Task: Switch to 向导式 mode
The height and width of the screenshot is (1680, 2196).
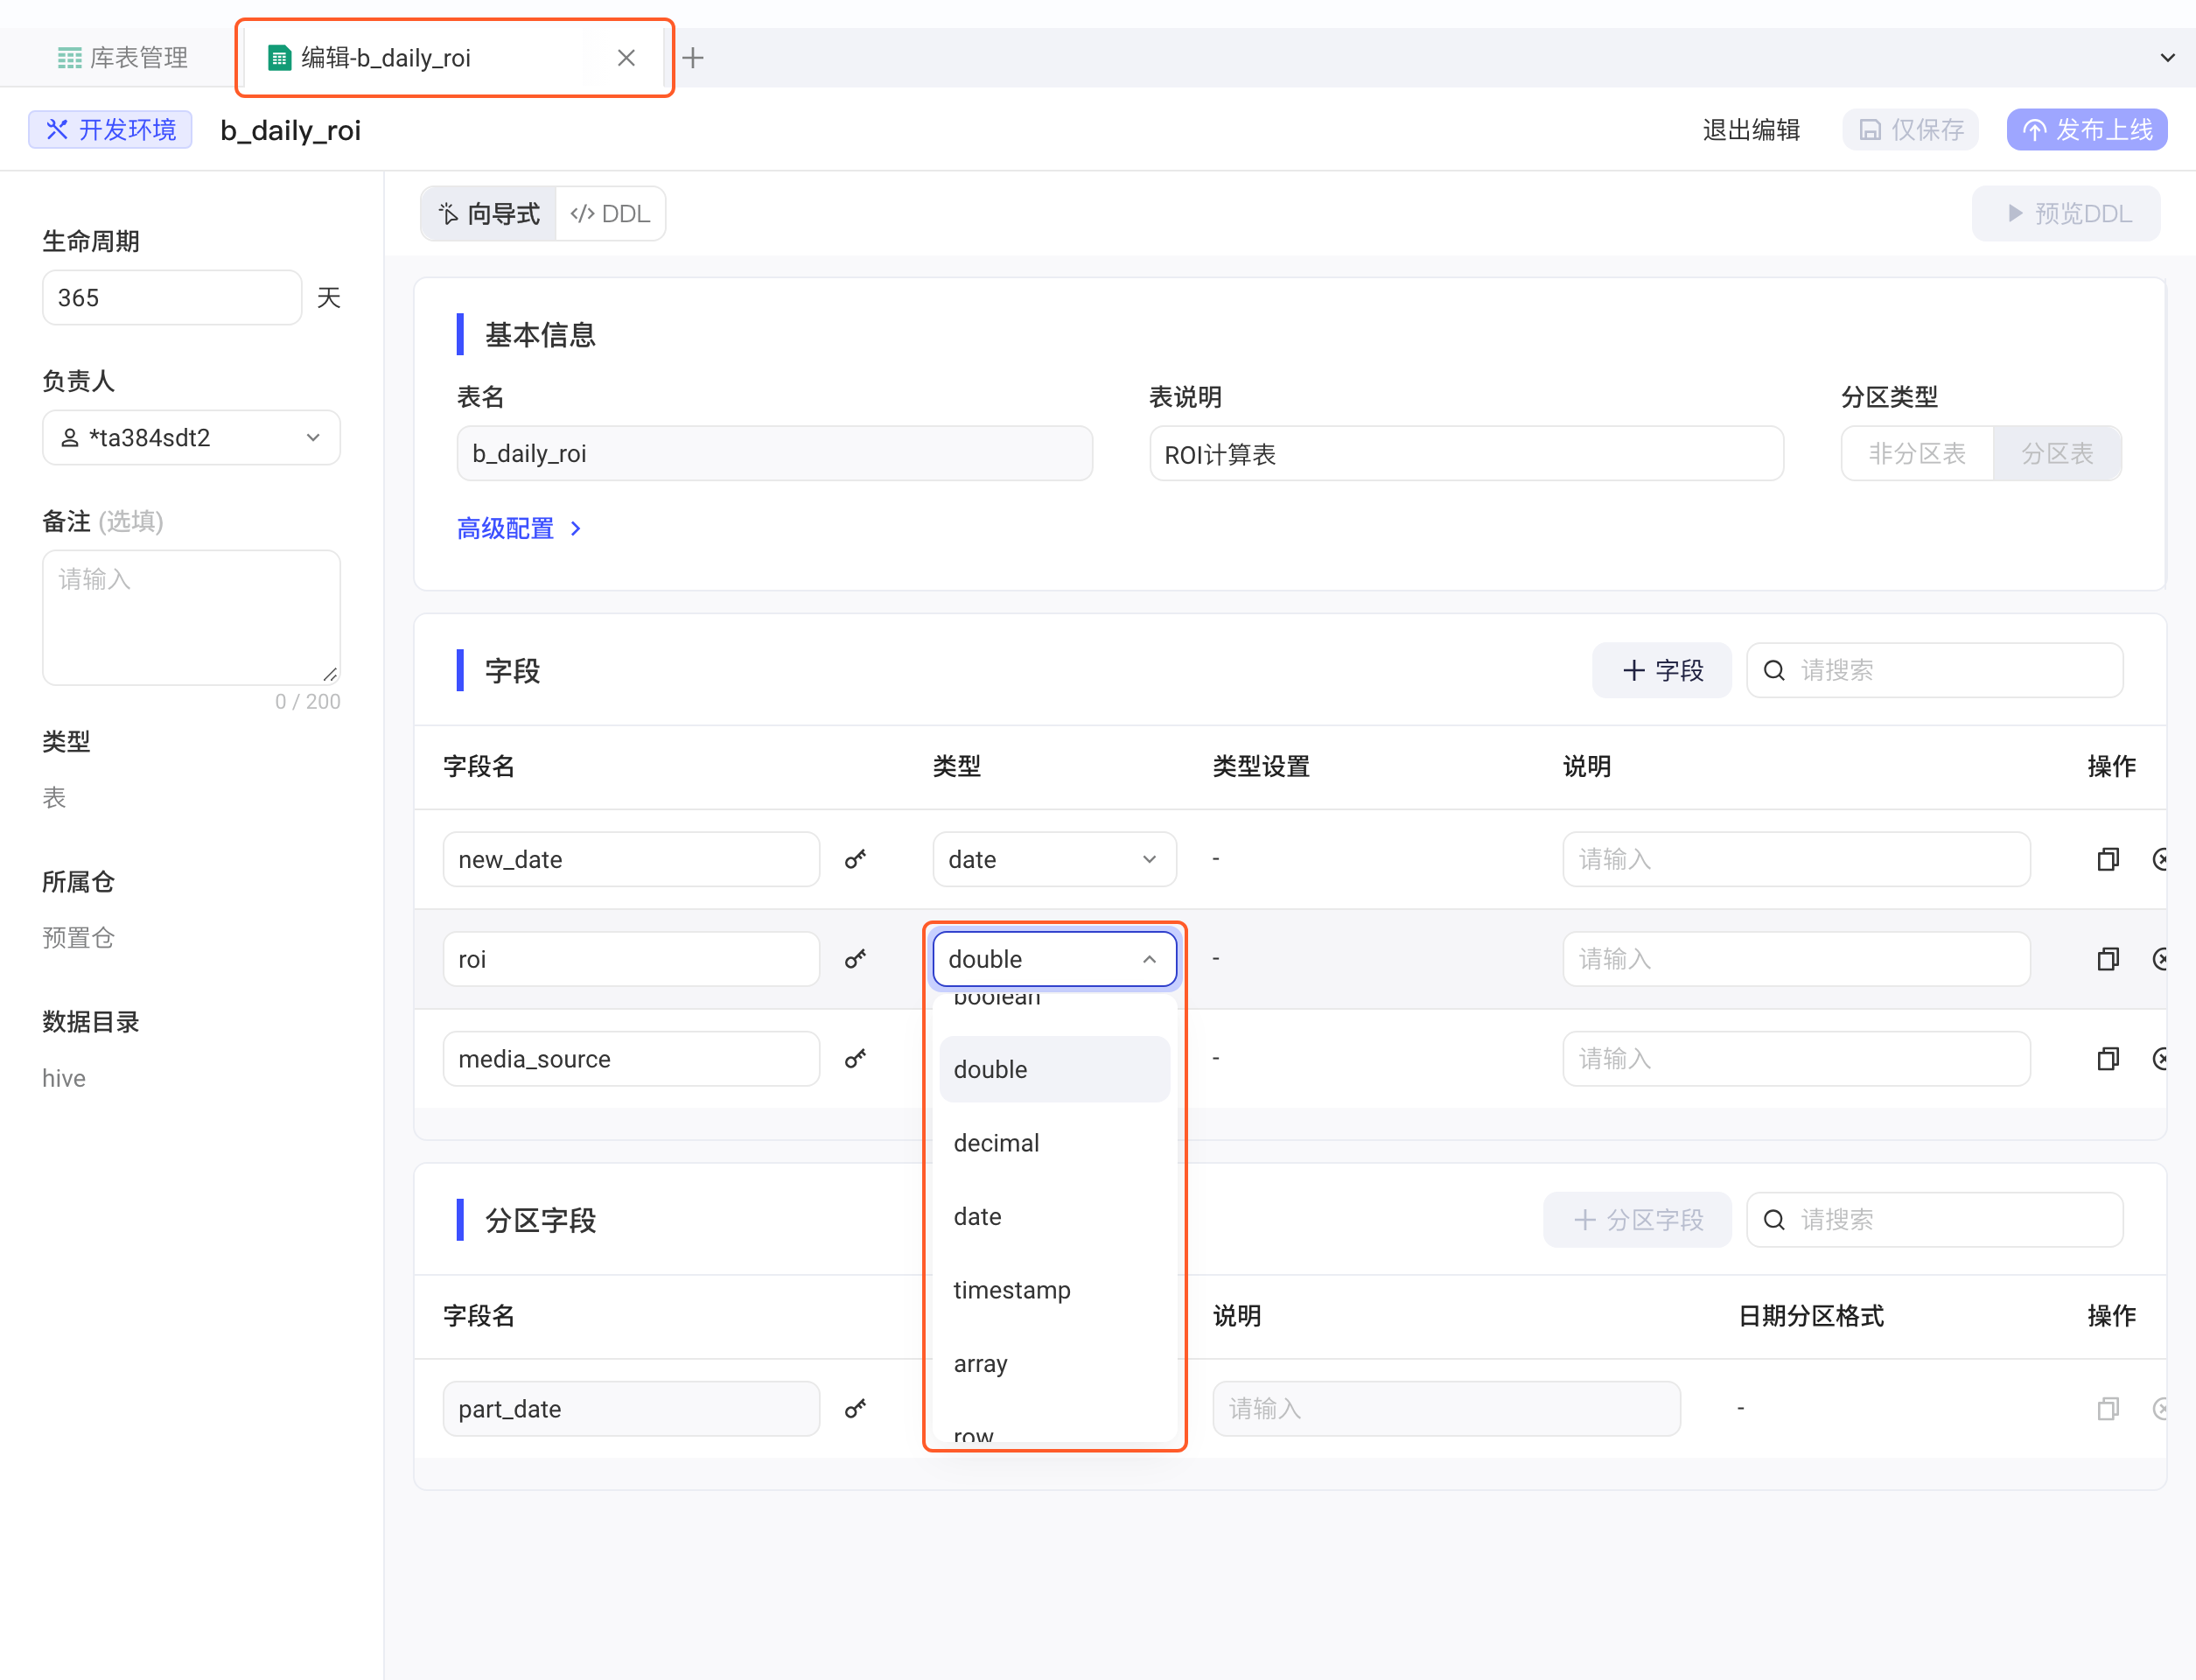Action: (489, 214)
